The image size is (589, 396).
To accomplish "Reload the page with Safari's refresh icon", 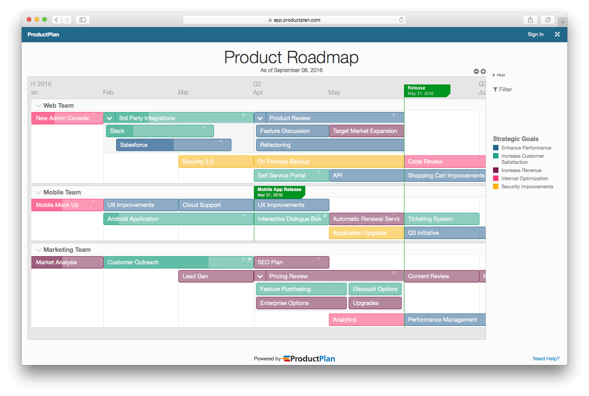I will click(x=401, y=19).
